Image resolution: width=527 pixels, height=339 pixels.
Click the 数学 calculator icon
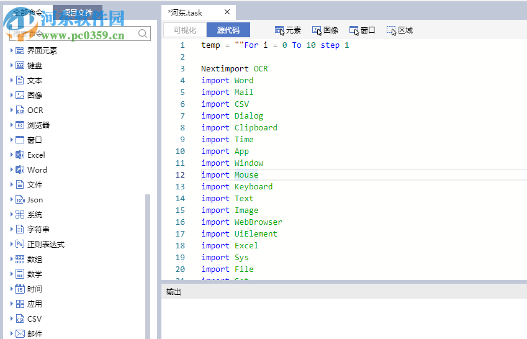(20, 274)
